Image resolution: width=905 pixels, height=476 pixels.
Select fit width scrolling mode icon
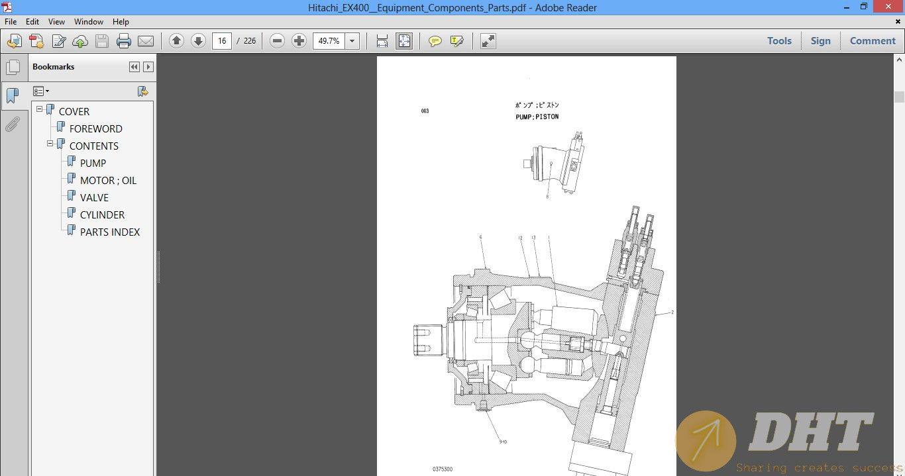[382, 41]
